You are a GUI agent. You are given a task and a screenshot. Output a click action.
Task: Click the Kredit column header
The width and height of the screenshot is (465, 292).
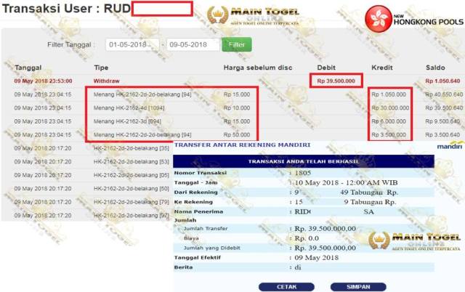382,68
